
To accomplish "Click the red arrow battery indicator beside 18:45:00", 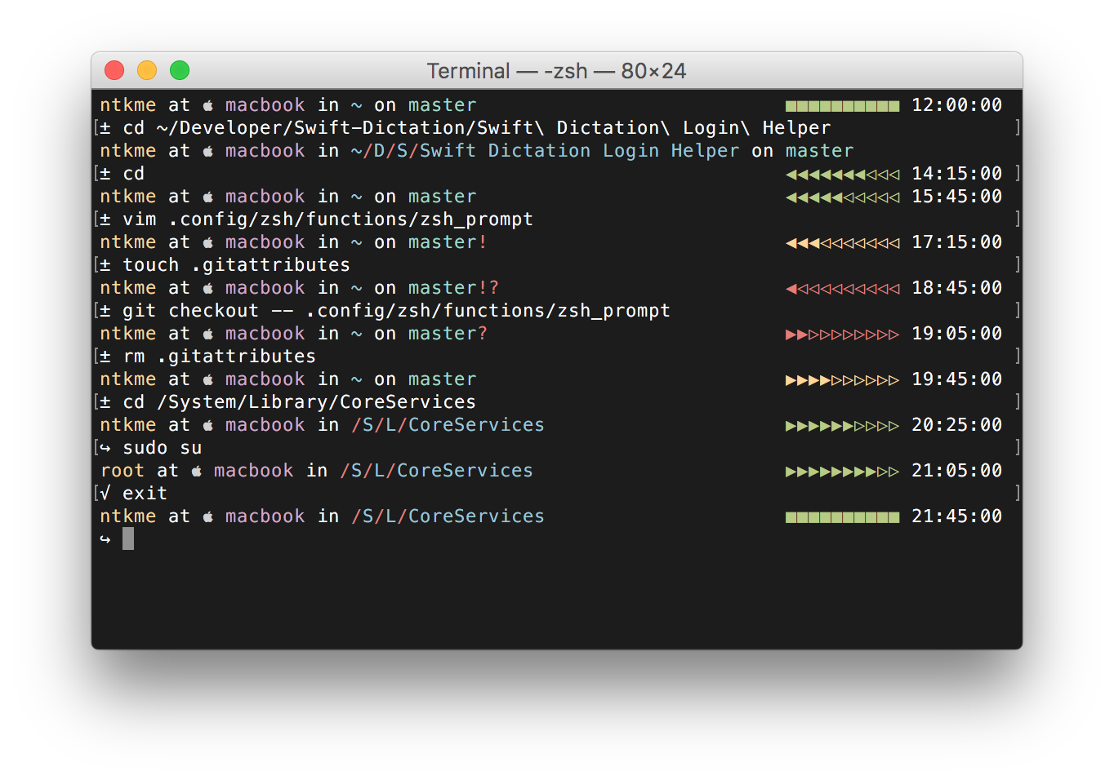I will click(x=842, y=289).
